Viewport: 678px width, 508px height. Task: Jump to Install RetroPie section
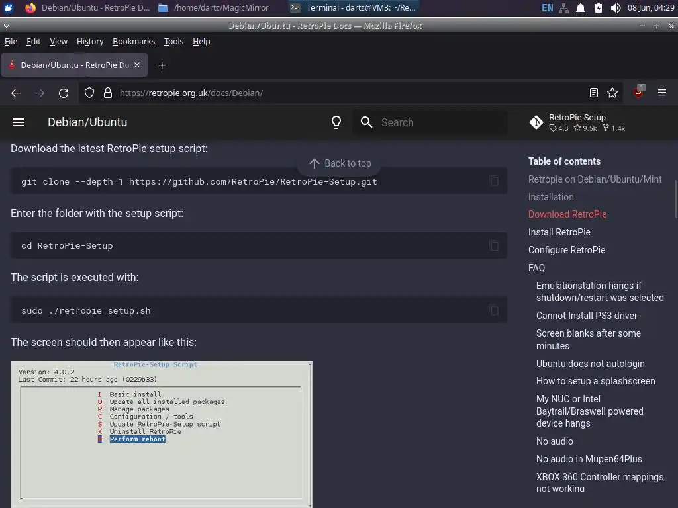coord(559,232)
